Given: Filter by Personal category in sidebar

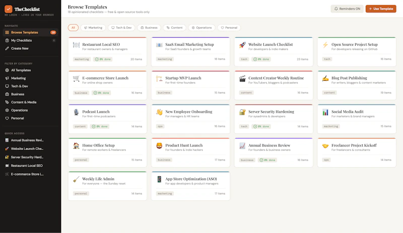Looking at the screenshot, I should pos(30,118).
